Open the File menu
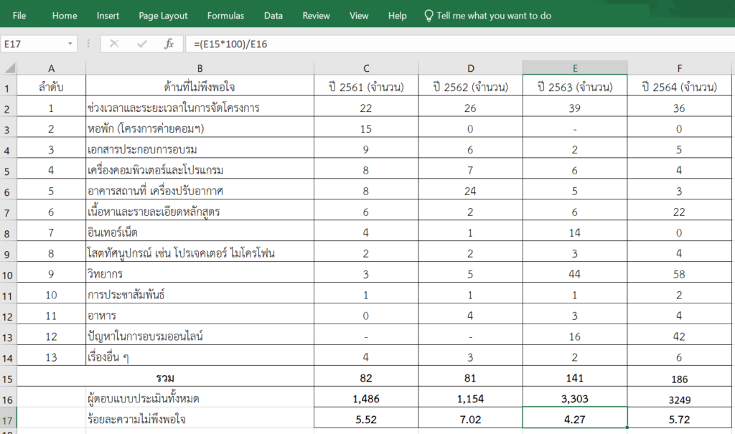This screenshot has width=735, height=434. (x=19, y=15)
